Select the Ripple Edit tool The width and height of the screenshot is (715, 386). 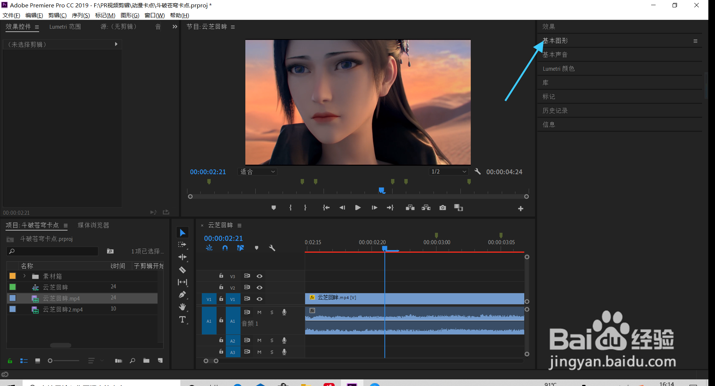pos(182,257)
